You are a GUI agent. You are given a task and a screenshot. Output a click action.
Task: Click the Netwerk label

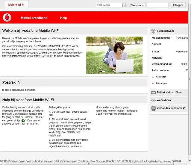pyautogui.click(x=157, y=58)
